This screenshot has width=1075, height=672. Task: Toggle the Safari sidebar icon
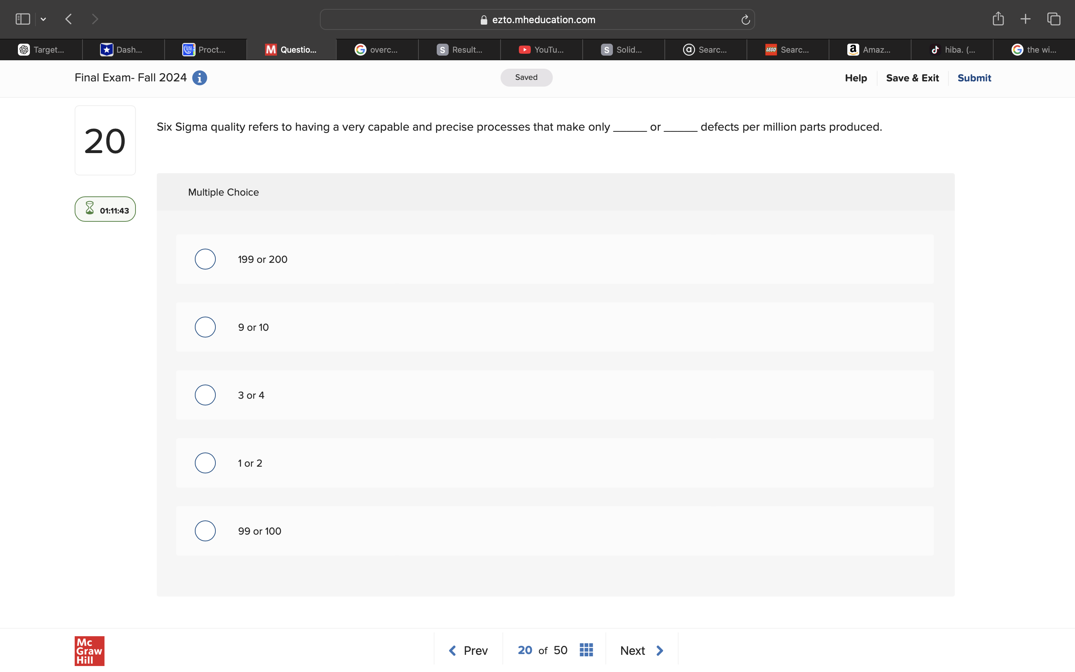click(23, 19)
